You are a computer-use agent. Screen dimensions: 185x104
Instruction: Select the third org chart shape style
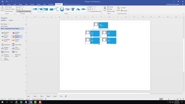[46, 9]
